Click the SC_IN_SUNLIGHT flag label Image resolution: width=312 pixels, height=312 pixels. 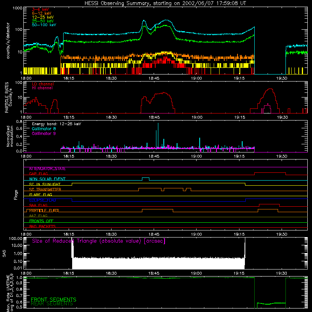[x=45, y=184]
